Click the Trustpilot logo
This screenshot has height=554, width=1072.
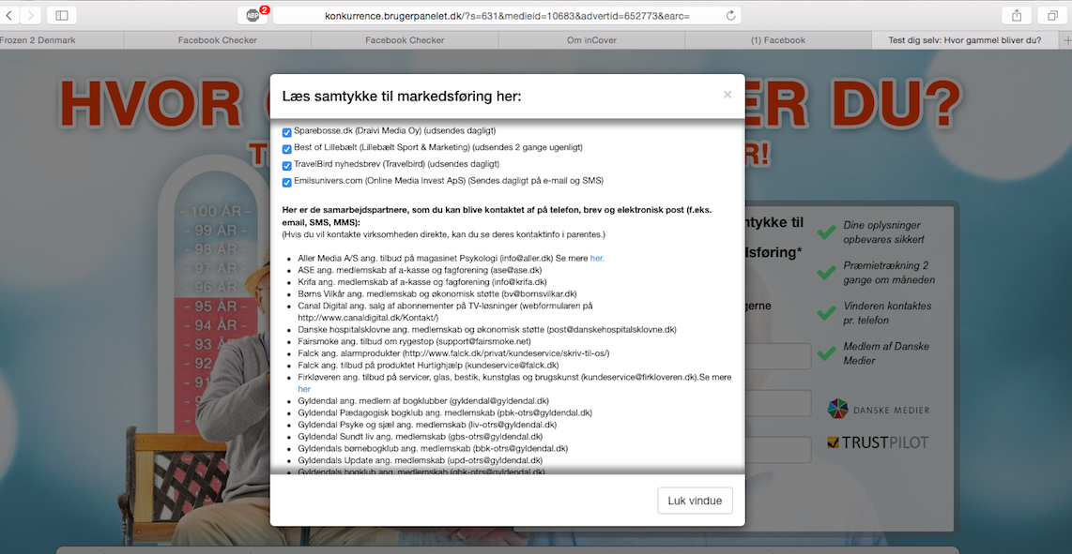pyautogui.click(x=878, y=442)
